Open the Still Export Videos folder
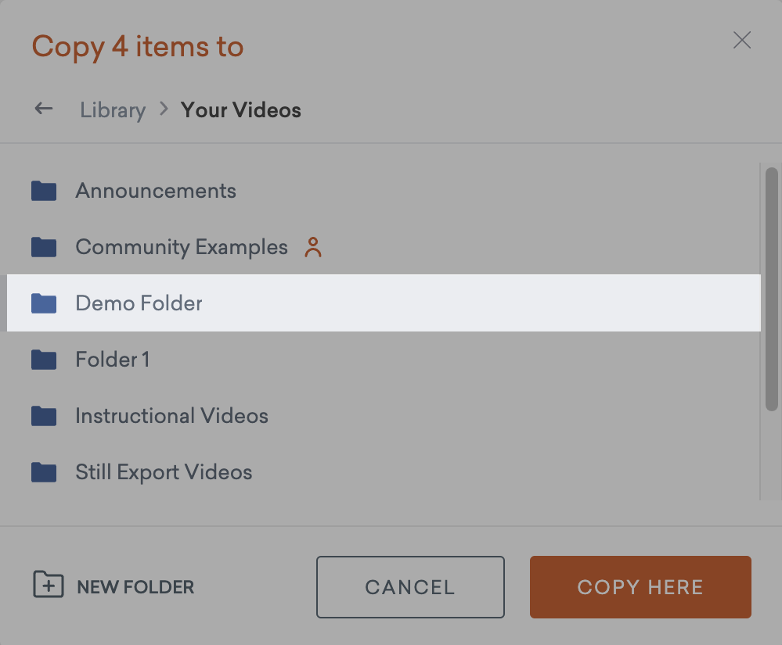The width and height of the screenshot is (782, 645). pos(164,472)
